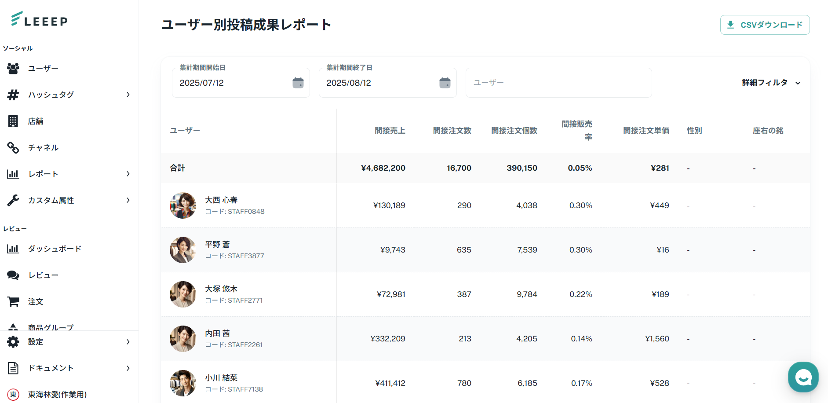Click the ユーザー search input field
Viewport: 828px width, 403px height.
tap(558, 83)
